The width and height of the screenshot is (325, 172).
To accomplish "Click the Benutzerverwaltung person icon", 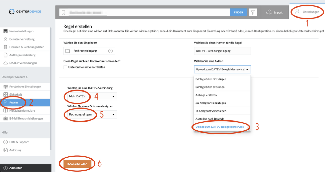I will [x=5, y=39].
